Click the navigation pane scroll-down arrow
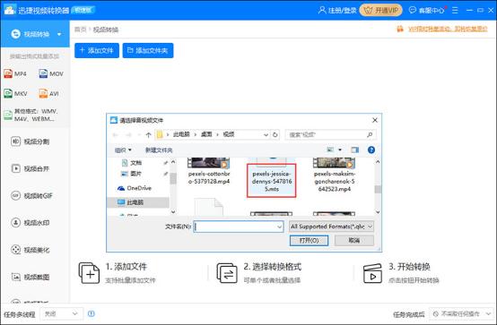Viewport: 497px width, 325px height. click(x=173, y=211)
